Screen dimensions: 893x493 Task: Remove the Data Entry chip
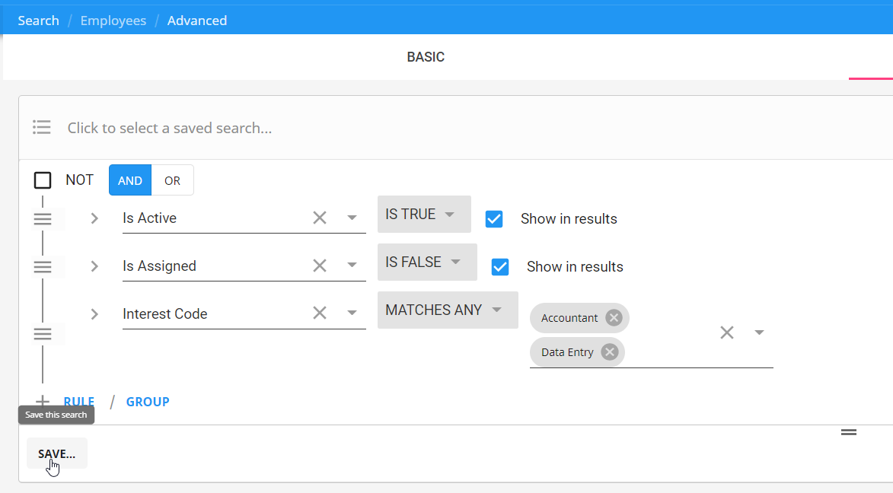(609, 352)
